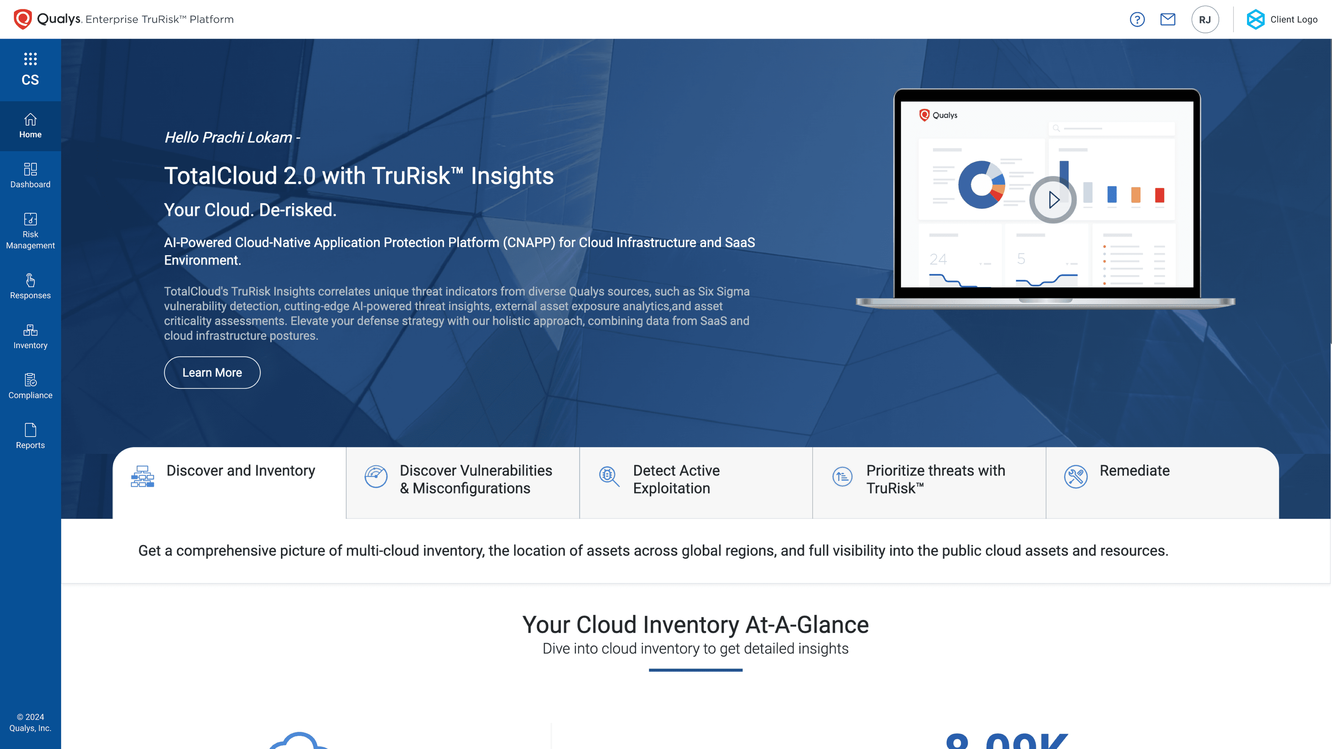This screenshot has width=1332, height=749.
Task: Click the laptop dashboard preview thumbnail
Action: point(1046,198)
